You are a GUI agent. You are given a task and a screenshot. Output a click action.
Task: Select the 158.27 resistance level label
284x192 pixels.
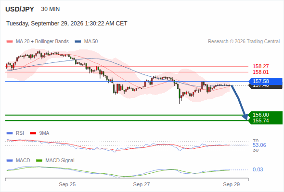[260, 66]
